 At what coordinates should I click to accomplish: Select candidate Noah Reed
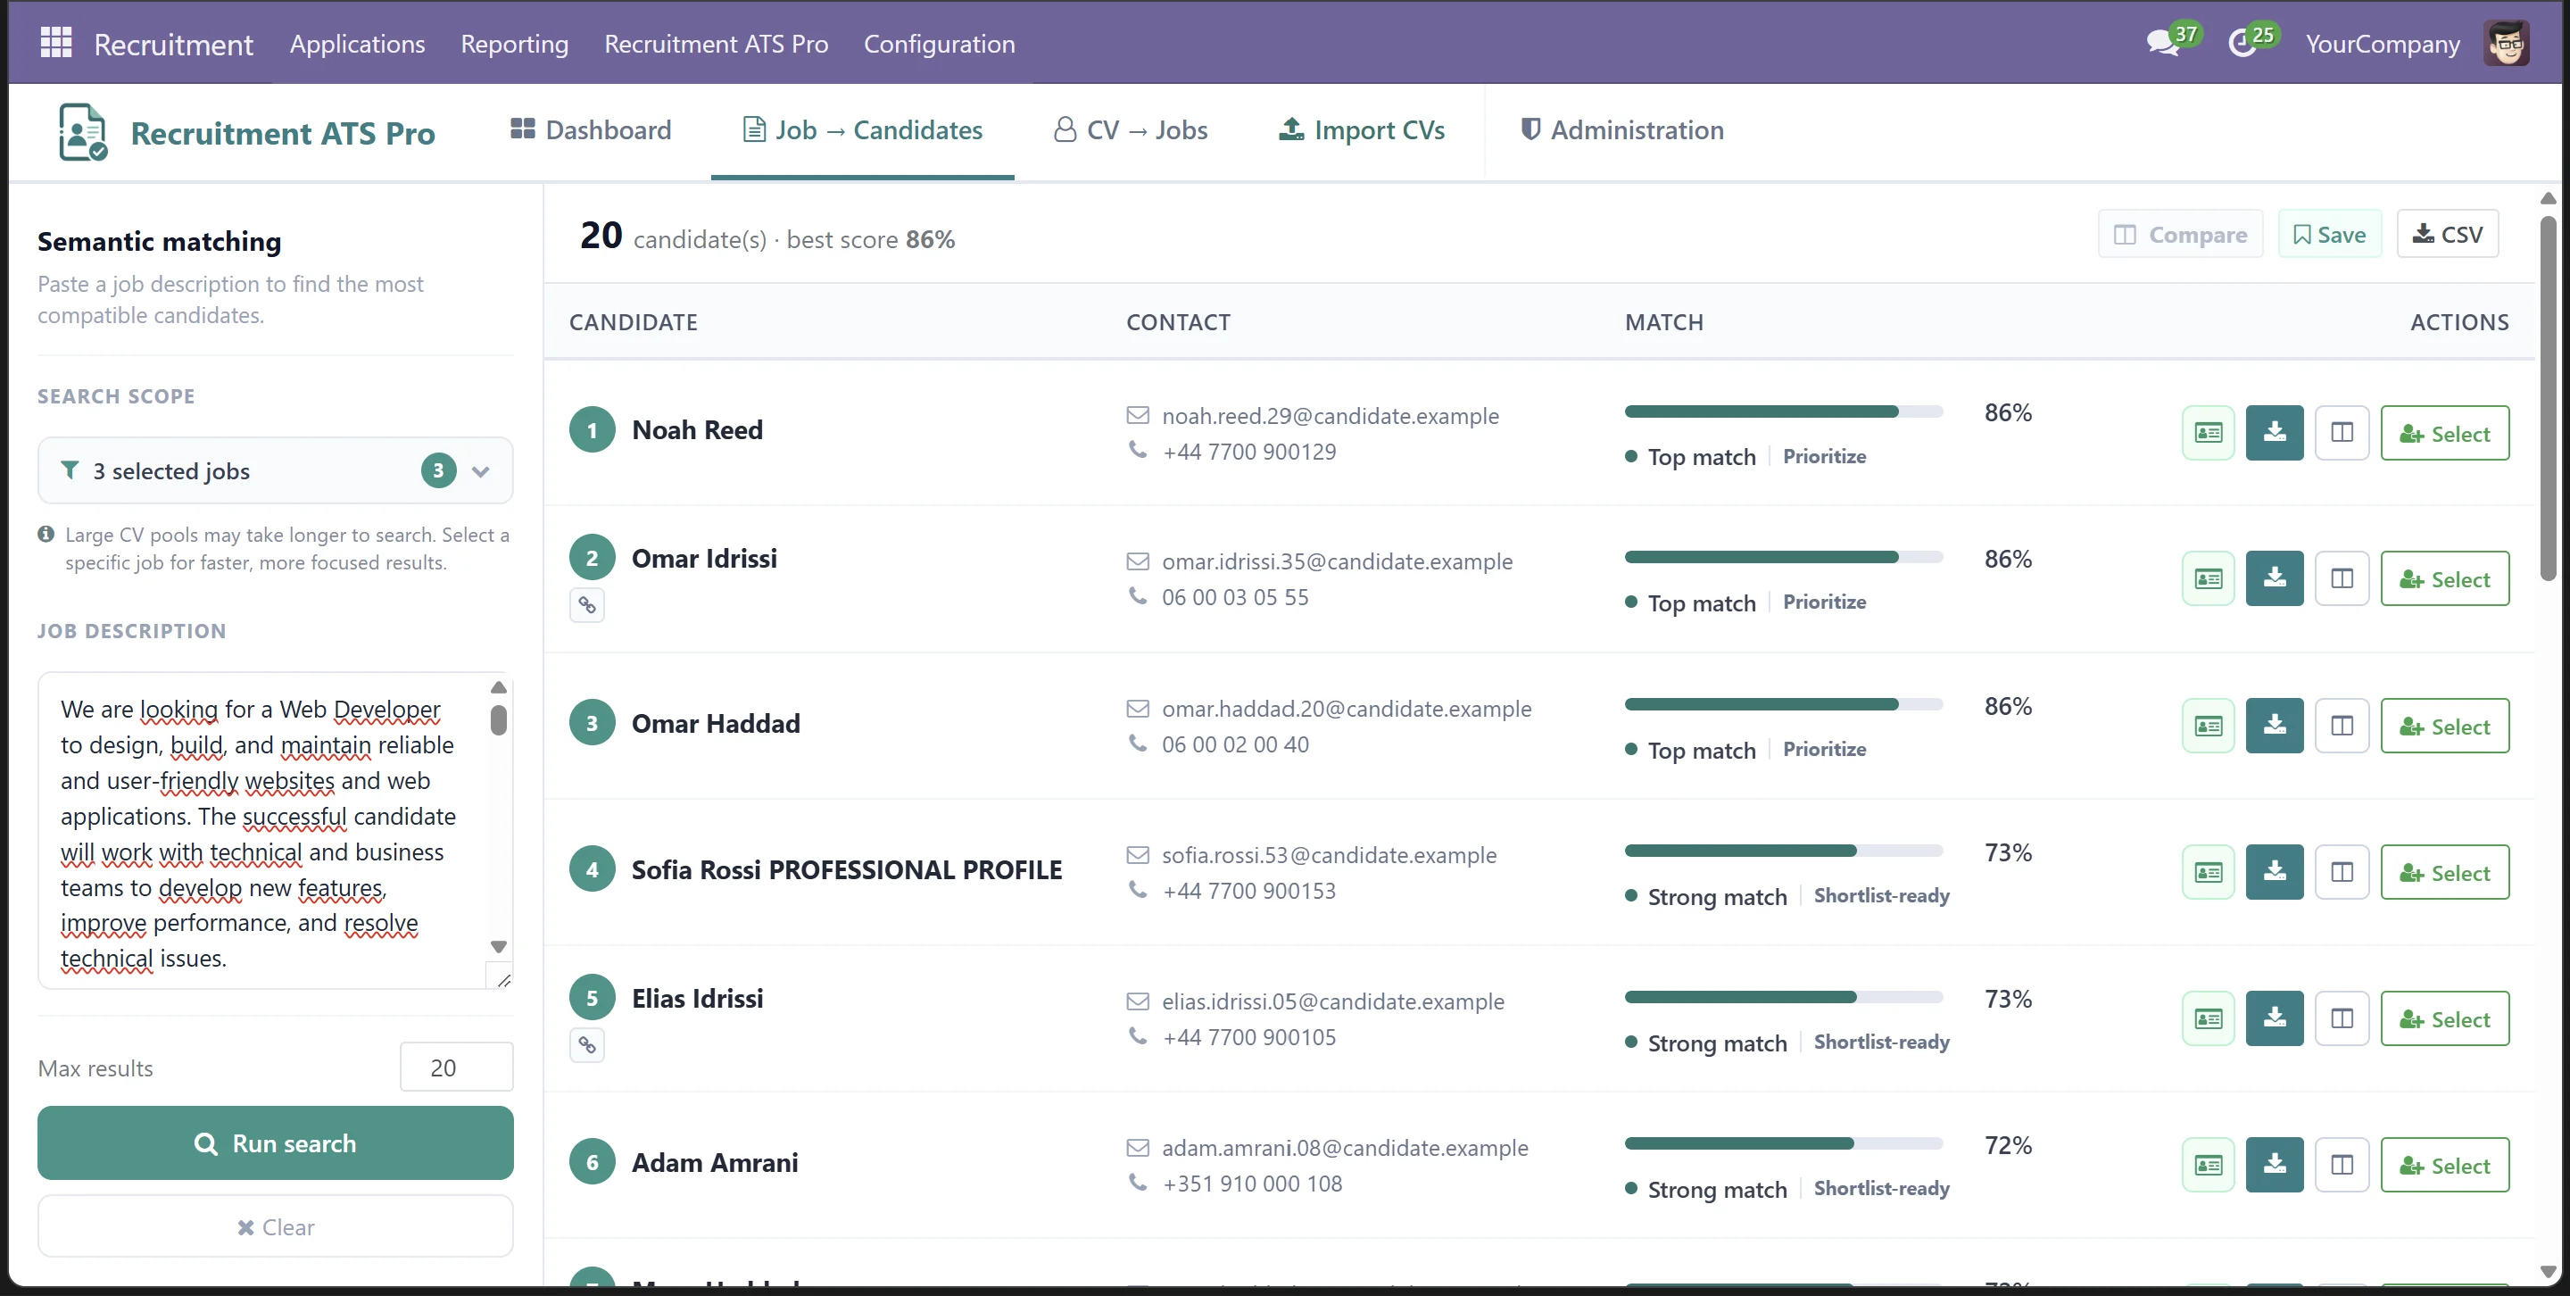point(2444,433)
